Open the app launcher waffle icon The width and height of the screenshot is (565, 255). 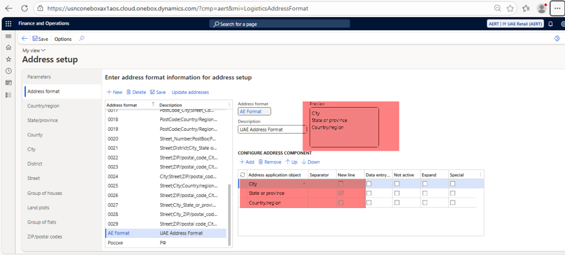(8, 24)
